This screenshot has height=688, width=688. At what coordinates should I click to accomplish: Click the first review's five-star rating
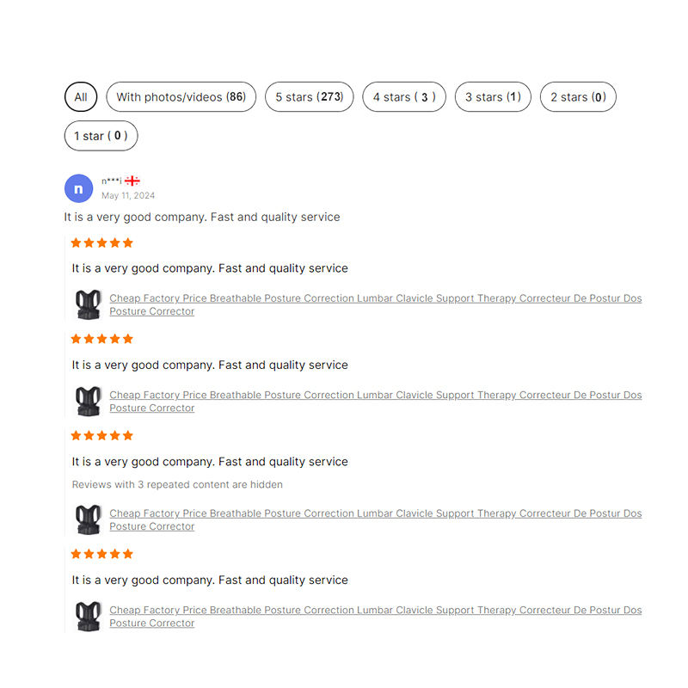101,243
